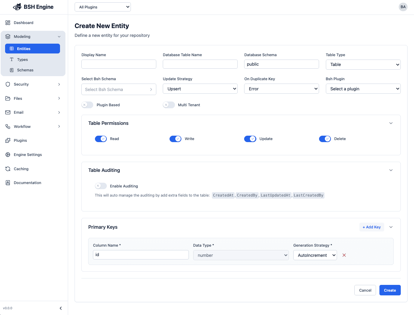Select Schemas in the sidebar
The image size is (414, 315).
[33, 70]
